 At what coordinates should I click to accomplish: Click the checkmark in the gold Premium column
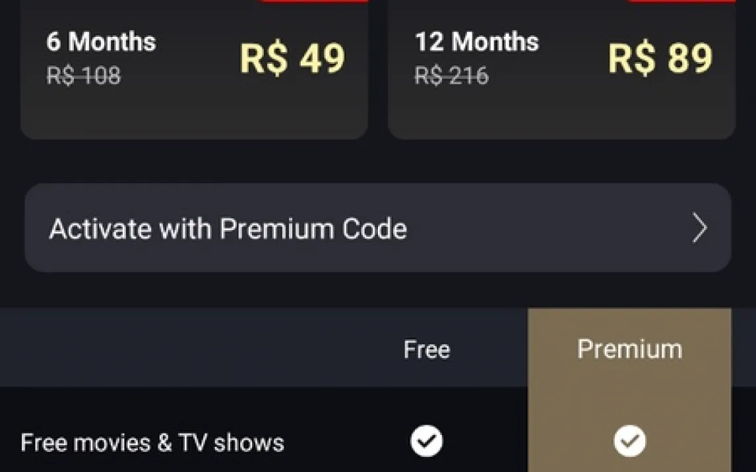629,441
